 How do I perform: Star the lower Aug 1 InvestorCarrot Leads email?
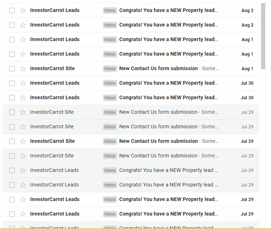click(23, 54)
